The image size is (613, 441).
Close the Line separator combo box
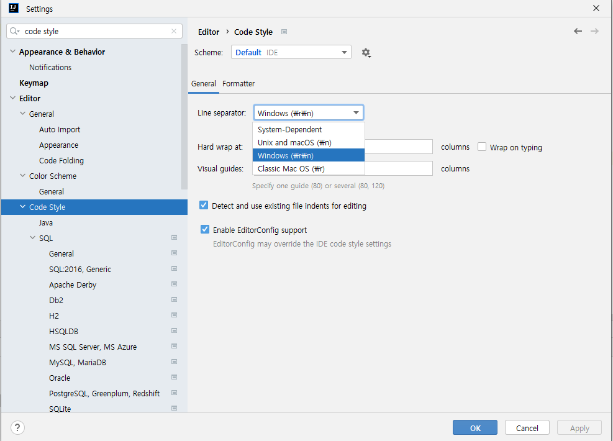(x=309, y=113)
